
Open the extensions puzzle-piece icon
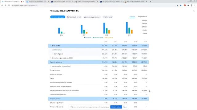[x=188, y=5]
